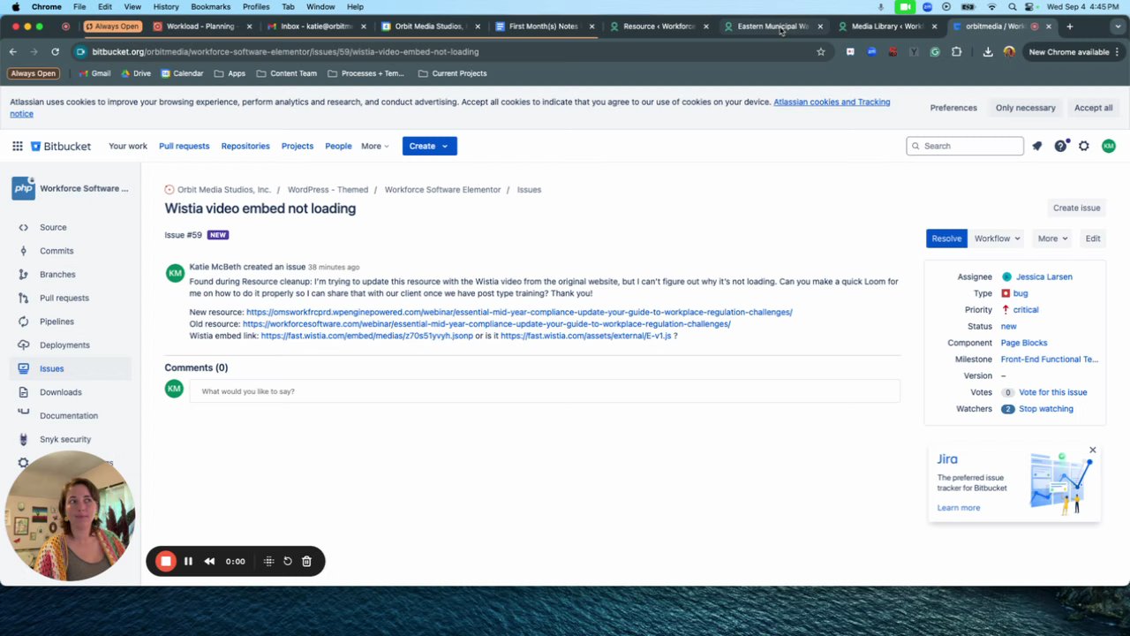The width and height of the screenshot is (1130, 636).
Task: Open Deployments in the sidebar
Action: pos(64,345)
